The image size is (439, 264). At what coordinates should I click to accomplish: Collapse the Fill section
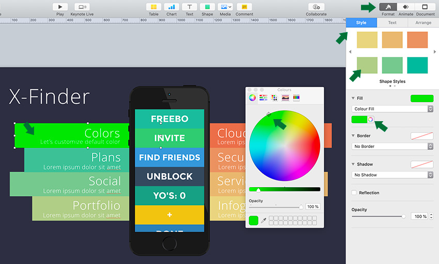(x=353, y=98)
